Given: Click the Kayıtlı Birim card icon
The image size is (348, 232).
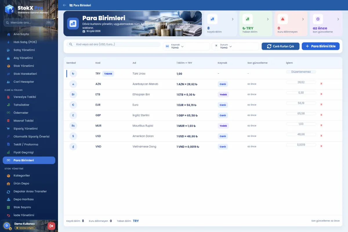Looking at the screenshot, I should pyautogui.click(x=212, y=19).
